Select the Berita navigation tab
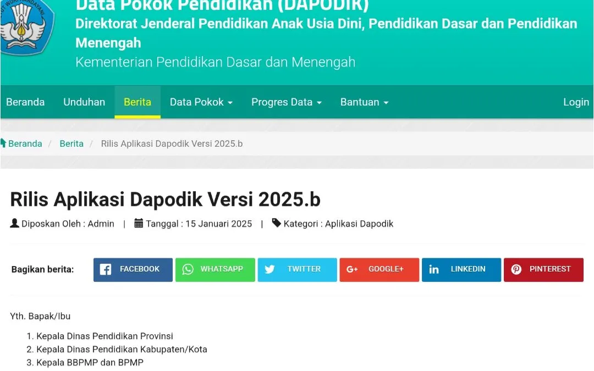594x371 pixels. pos(137,102)
